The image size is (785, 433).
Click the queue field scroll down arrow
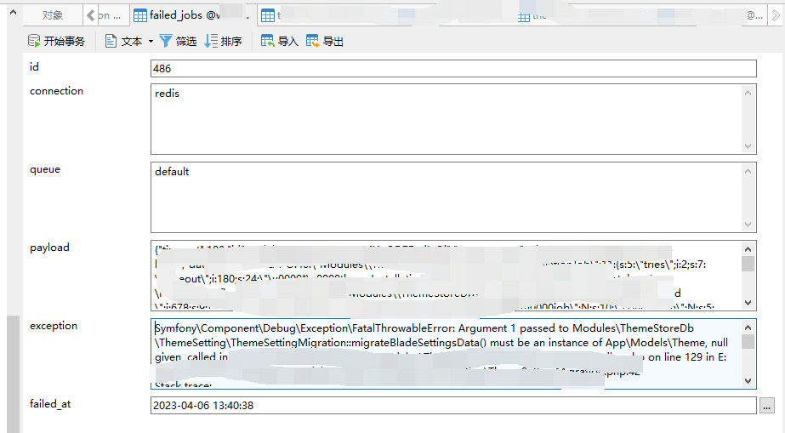coord(748,225)
